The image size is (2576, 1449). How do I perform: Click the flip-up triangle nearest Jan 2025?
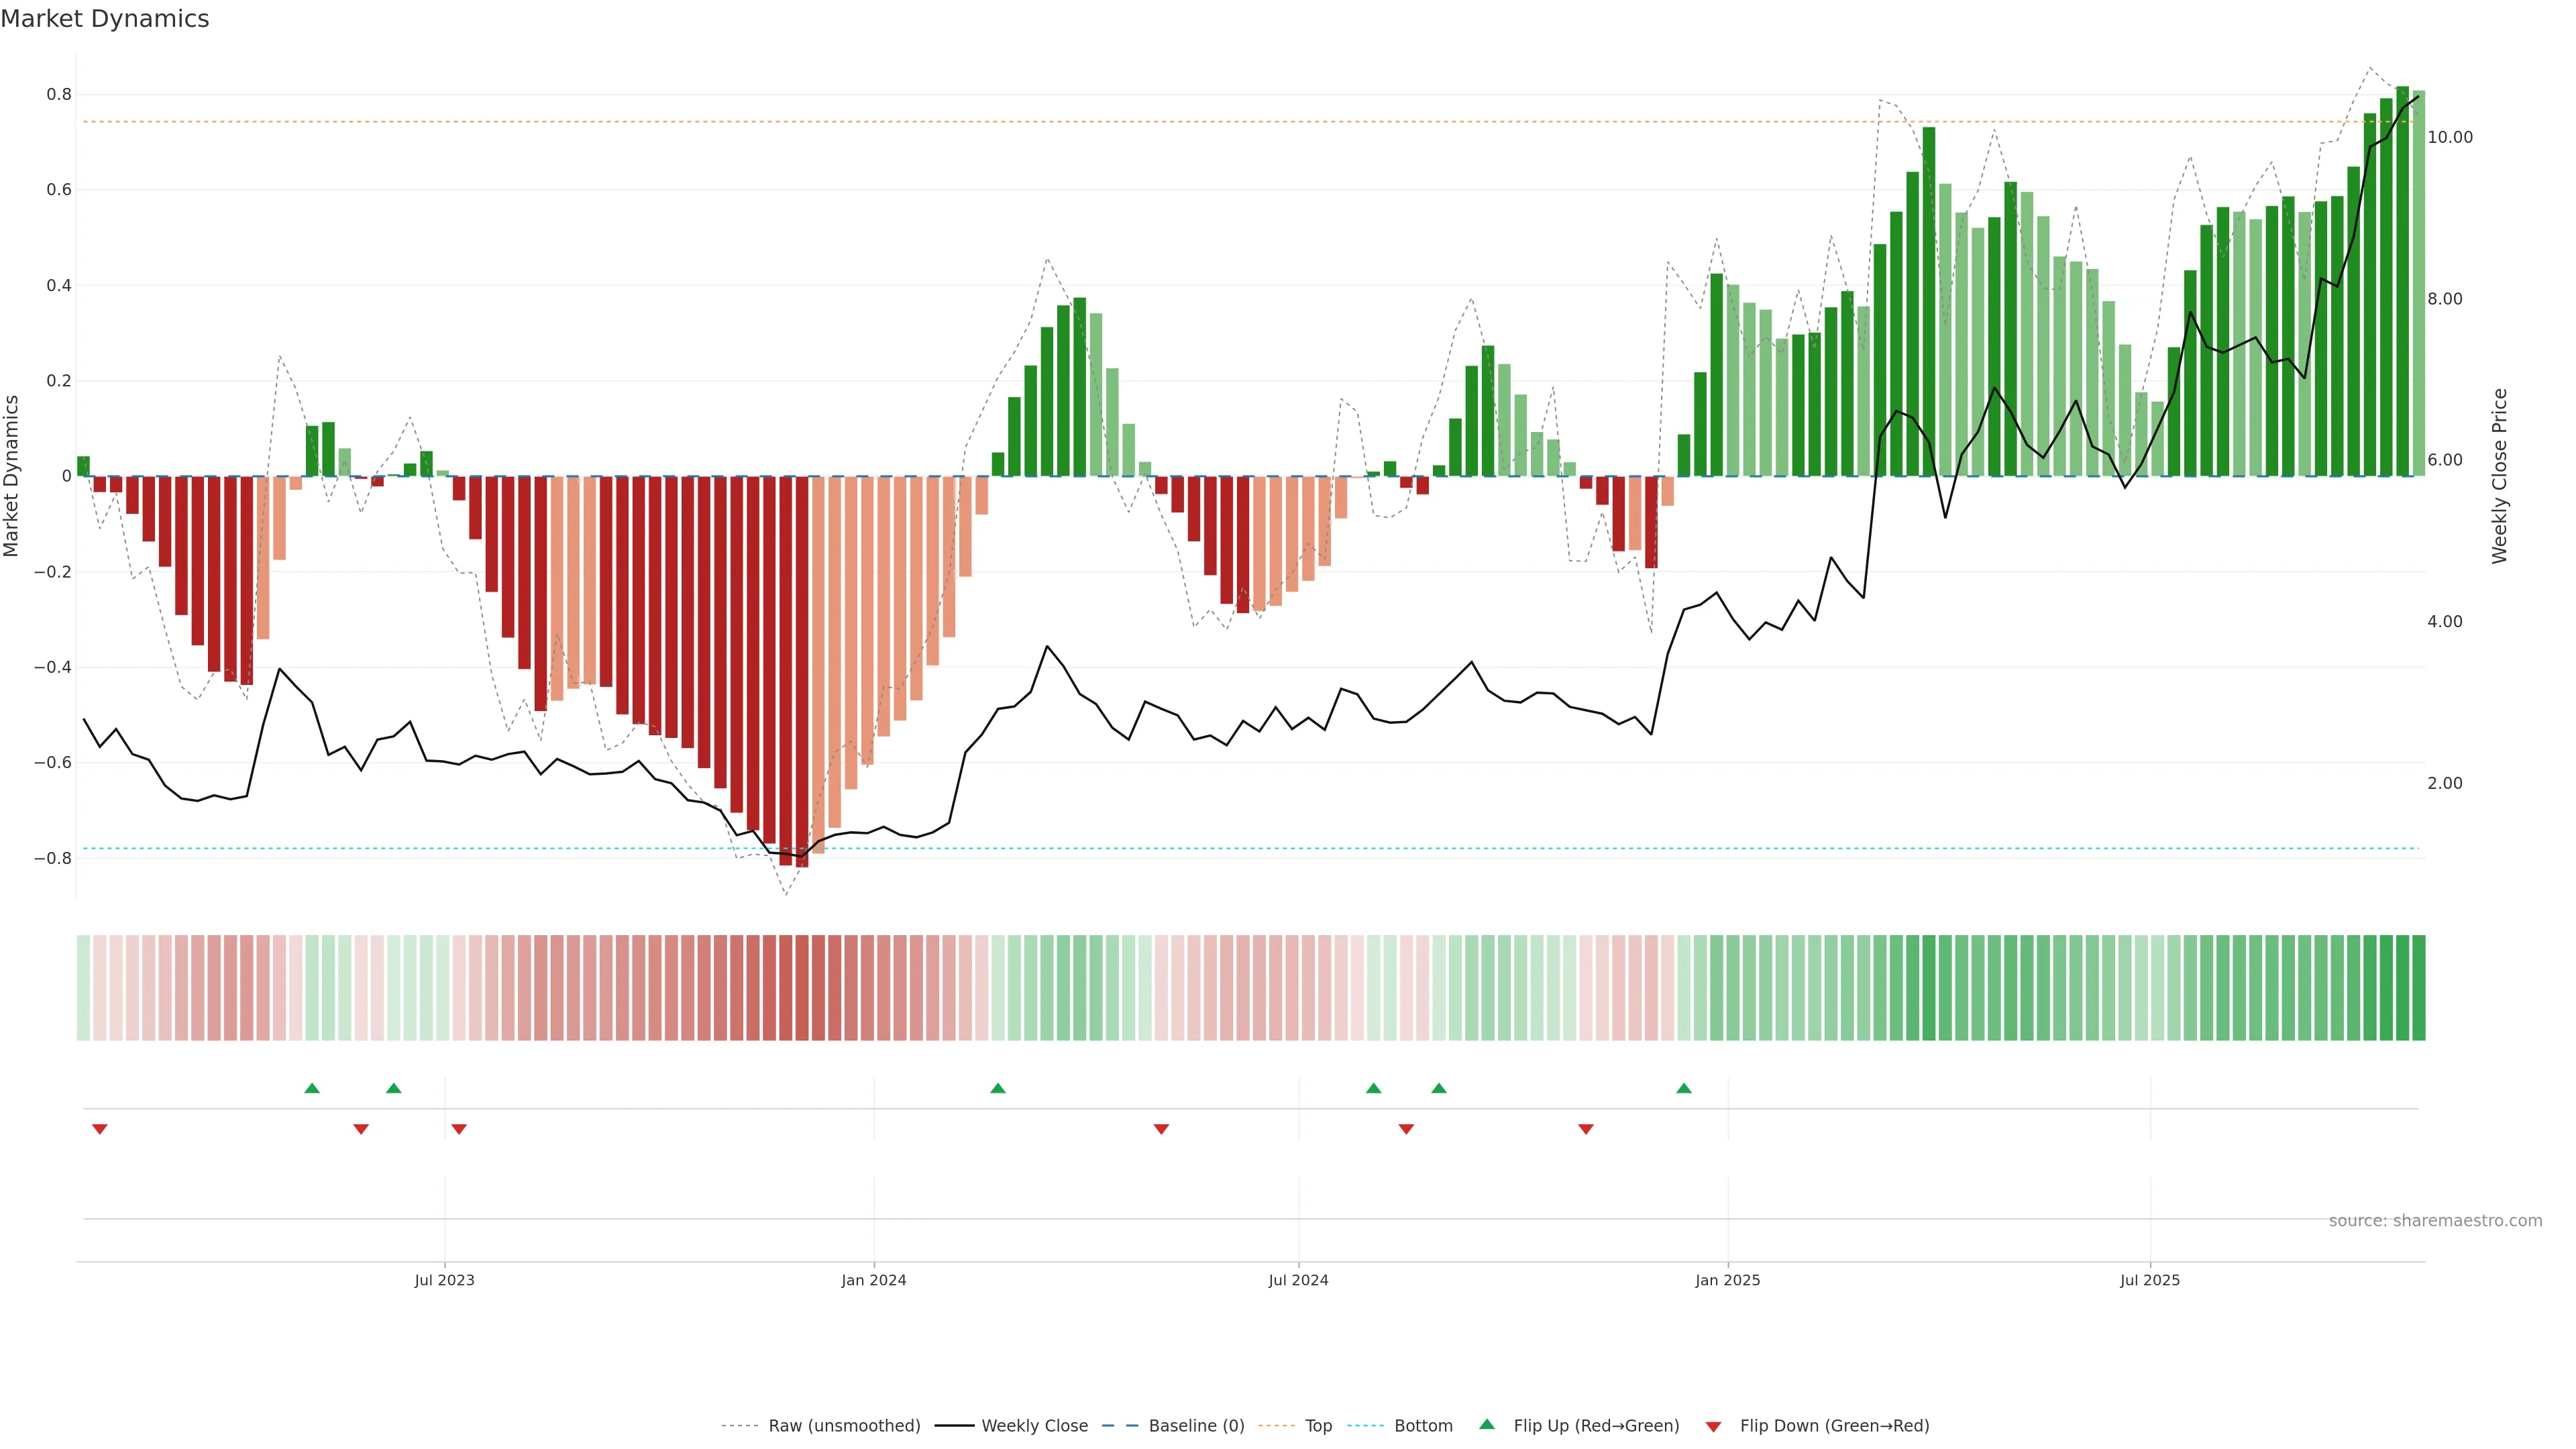tap(1684, 1088)
